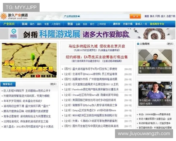Viewport: 176px width, 141px height.
Task: Open the 数据 navigation menu item
Action: (70, 24)
